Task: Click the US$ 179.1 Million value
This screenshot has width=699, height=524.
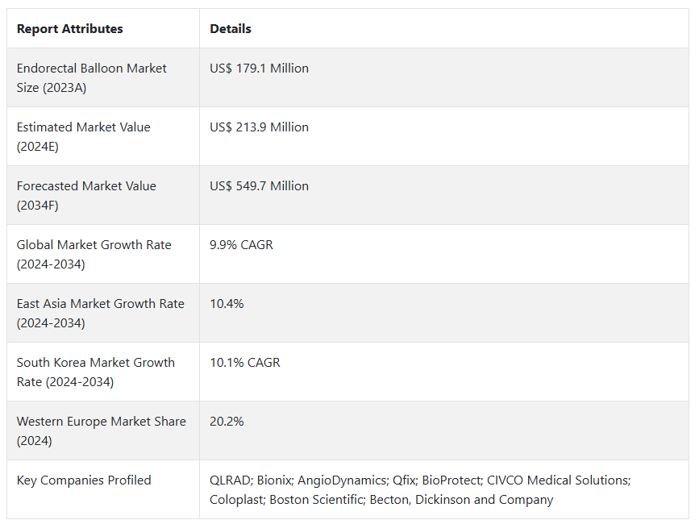Action: tap(259, 69)
